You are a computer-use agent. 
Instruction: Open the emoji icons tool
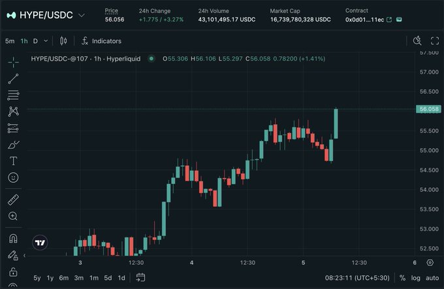[13, 177]
